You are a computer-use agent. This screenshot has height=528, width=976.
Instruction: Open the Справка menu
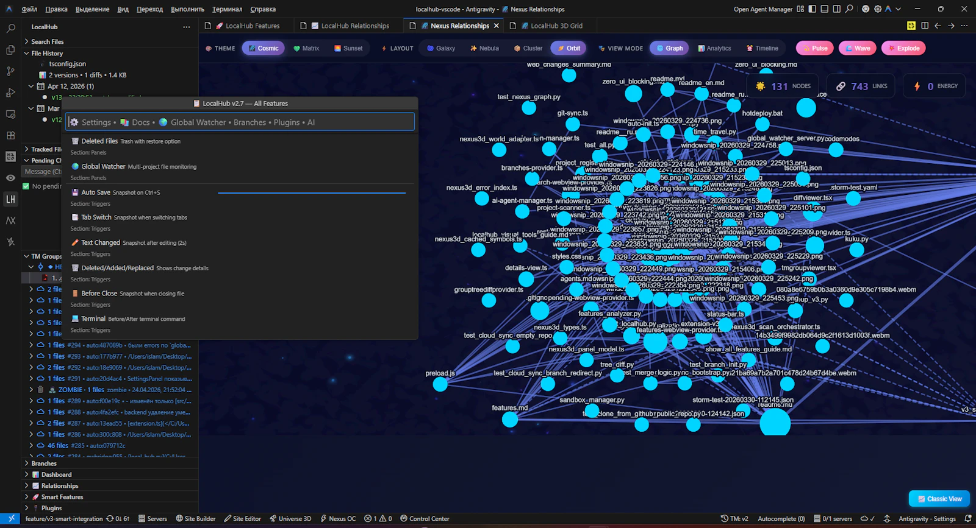263,9
